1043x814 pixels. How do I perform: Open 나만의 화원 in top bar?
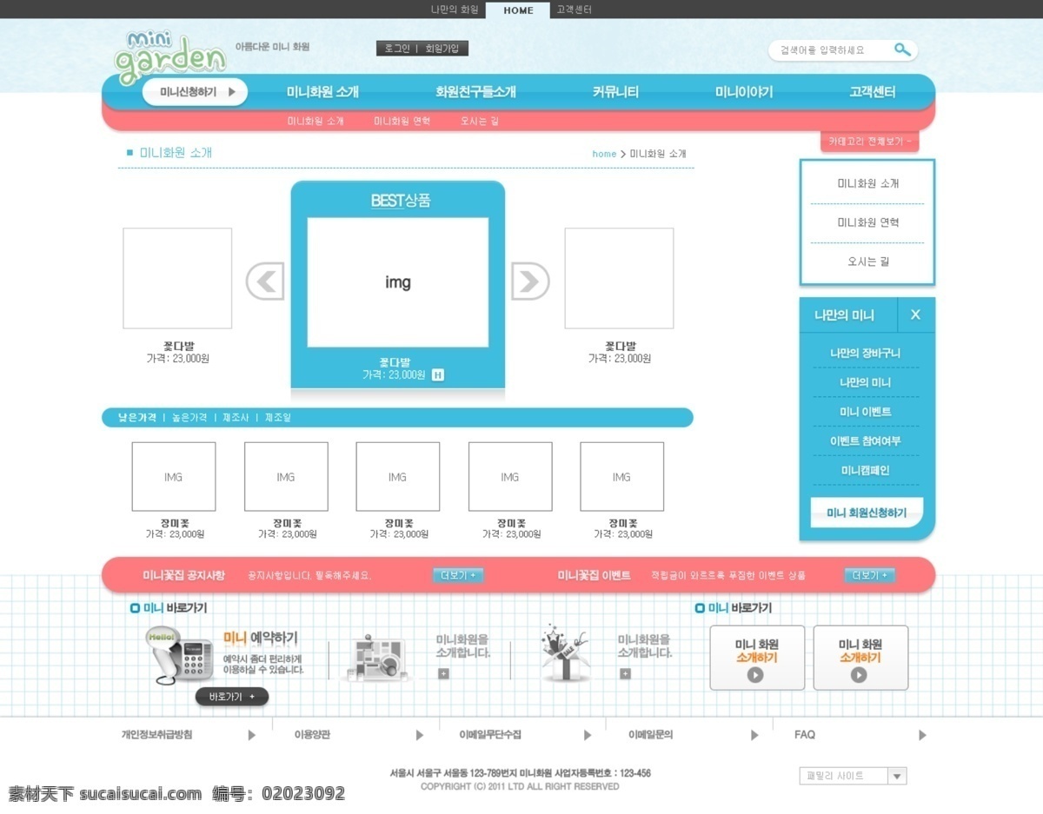coord(455,10)
